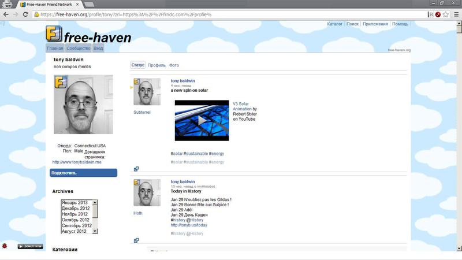
Task: Open the Приложения link
Action: point(375,24)
